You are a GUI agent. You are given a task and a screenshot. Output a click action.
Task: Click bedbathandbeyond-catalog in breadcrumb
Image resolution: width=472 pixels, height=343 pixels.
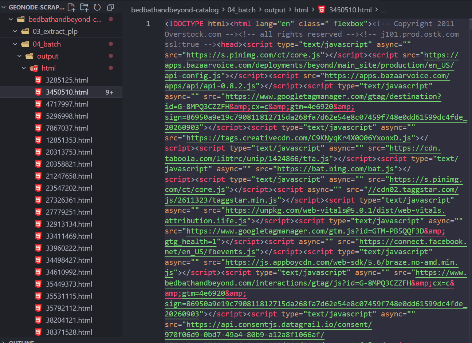click(175, 10)
